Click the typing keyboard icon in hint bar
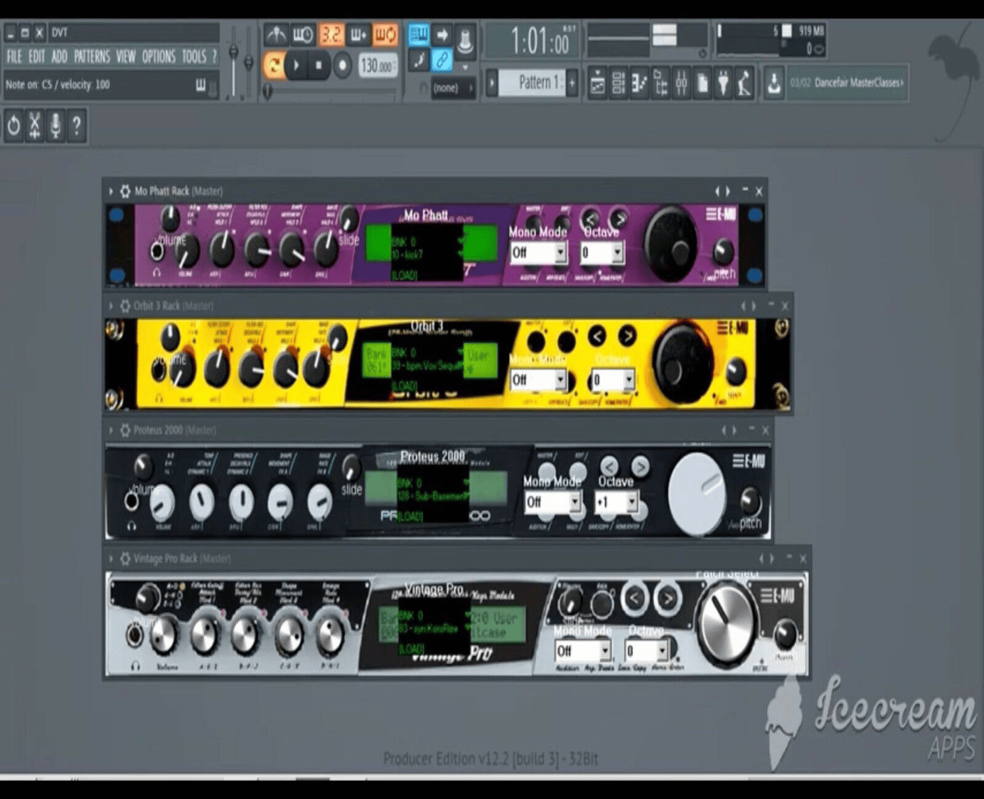 [x=201, y=85]
